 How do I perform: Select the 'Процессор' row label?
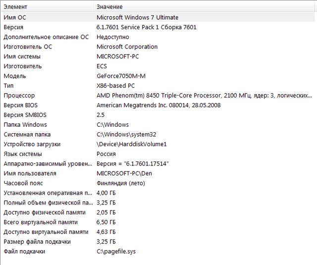point(19,96)
